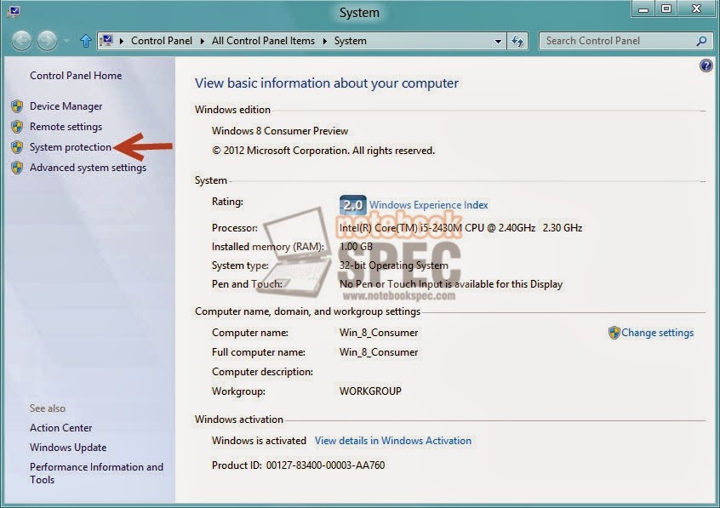Screen dimensions: 720x508
Task: Click the Forward navigation arrow
Action: coord(47,41)
